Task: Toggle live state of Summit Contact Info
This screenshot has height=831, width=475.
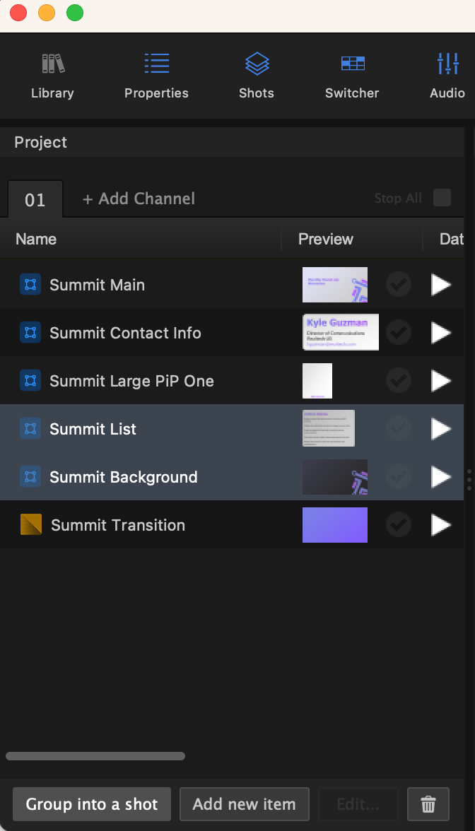Action: (398, 332)
